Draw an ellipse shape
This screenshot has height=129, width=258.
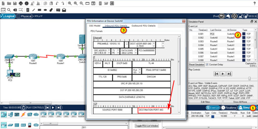[45, 10]
